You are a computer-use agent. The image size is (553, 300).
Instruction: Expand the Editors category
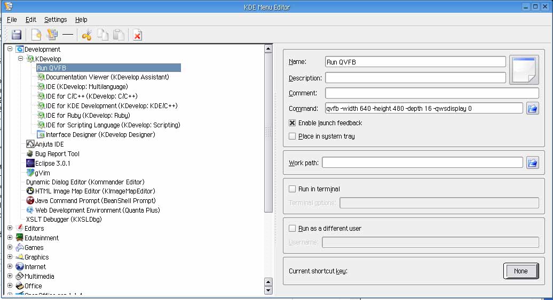coord(10,228)
